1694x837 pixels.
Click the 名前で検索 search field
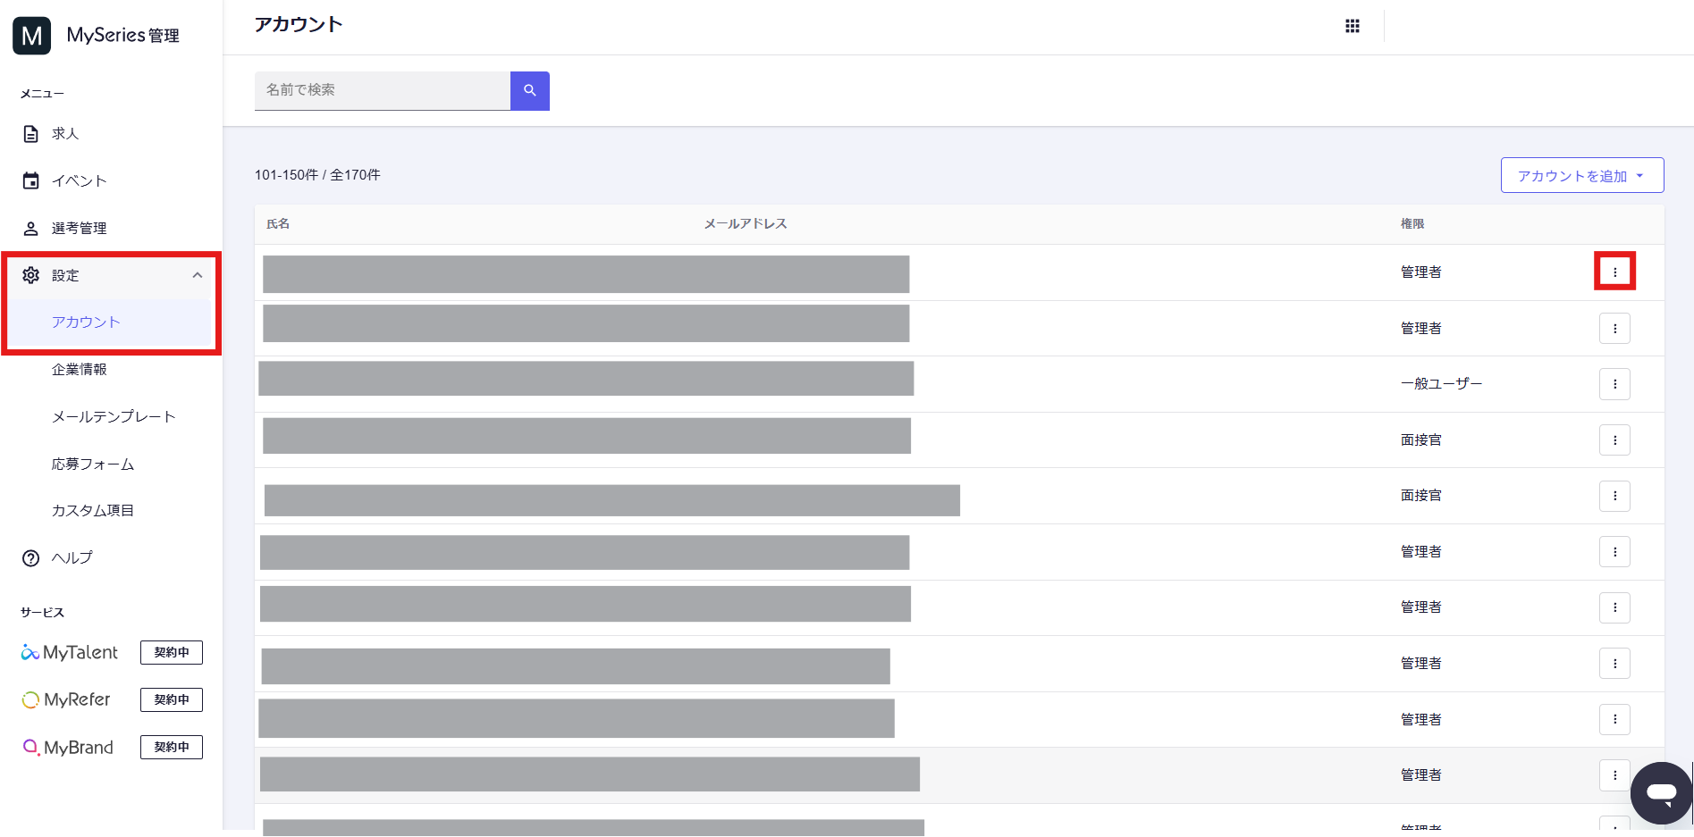coord(382,91)
